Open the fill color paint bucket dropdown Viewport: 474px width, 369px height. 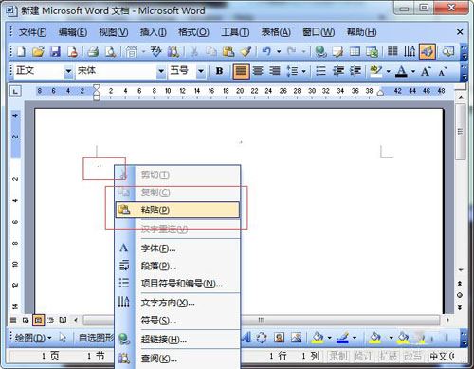[x=329, y=338]
